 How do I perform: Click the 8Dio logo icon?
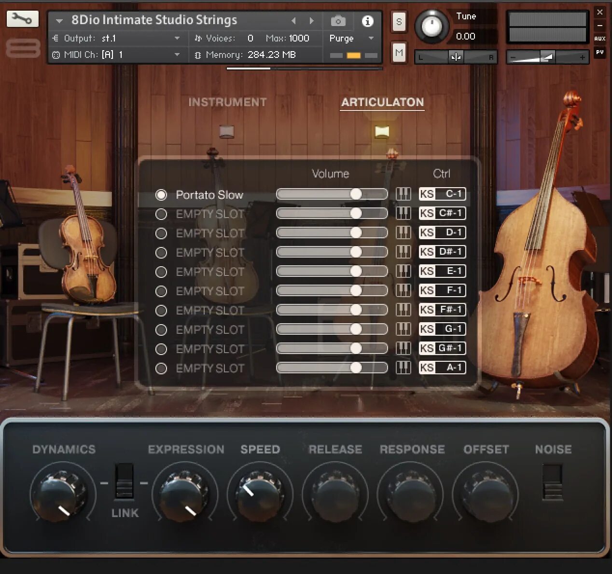(x=23, y=48)
